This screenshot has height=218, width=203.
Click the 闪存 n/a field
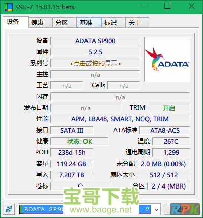[x=120, y=97]
